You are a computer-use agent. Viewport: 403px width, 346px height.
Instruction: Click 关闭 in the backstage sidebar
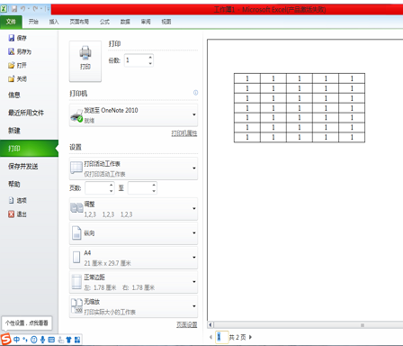17,79
